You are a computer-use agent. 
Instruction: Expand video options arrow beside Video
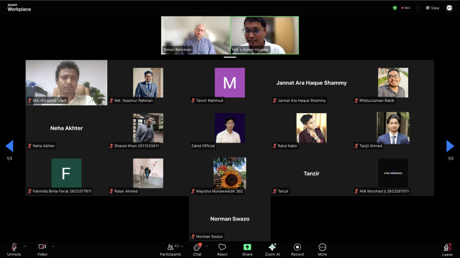[x=53, y=246]
